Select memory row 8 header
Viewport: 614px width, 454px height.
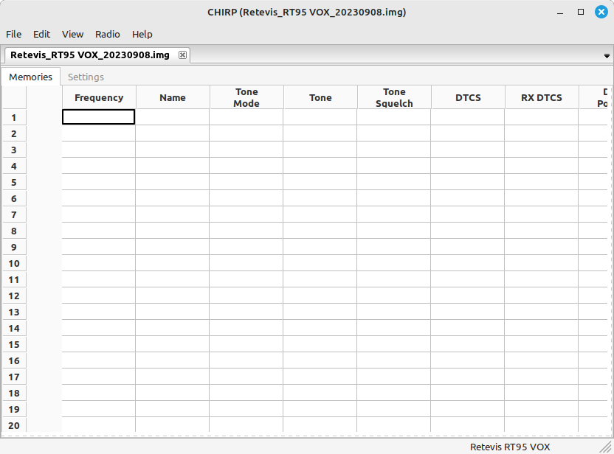click(x=14, y=231)
